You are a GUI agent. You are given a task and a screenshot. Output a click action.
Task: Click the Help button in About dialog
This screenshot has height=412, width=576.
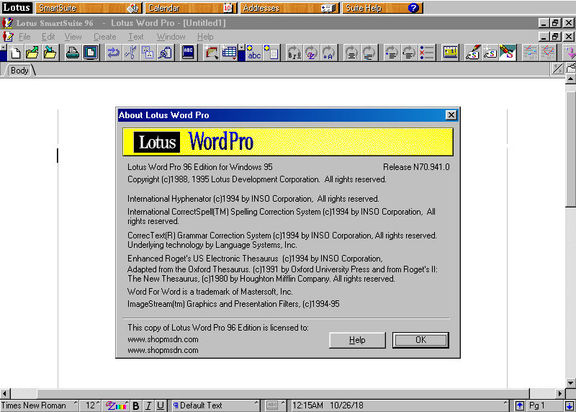(357, 340)
